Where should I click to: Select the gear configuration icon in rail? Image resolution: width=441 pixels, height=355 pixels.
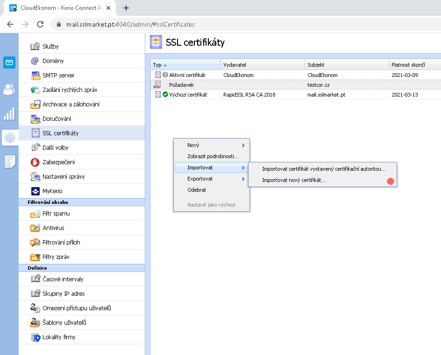[x=9, y=138]
